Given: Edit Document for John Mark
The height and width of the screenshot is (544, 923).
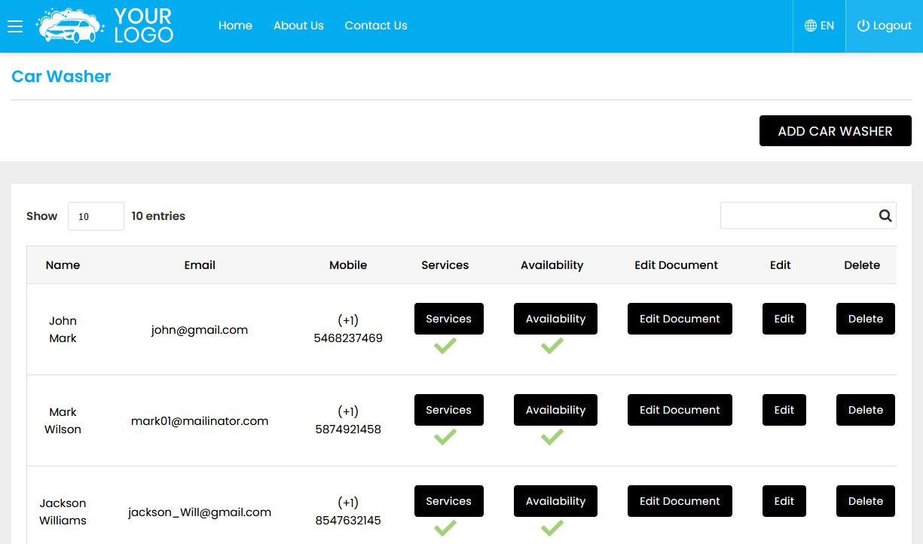Looking at the screenshot, I should [680, 319].
